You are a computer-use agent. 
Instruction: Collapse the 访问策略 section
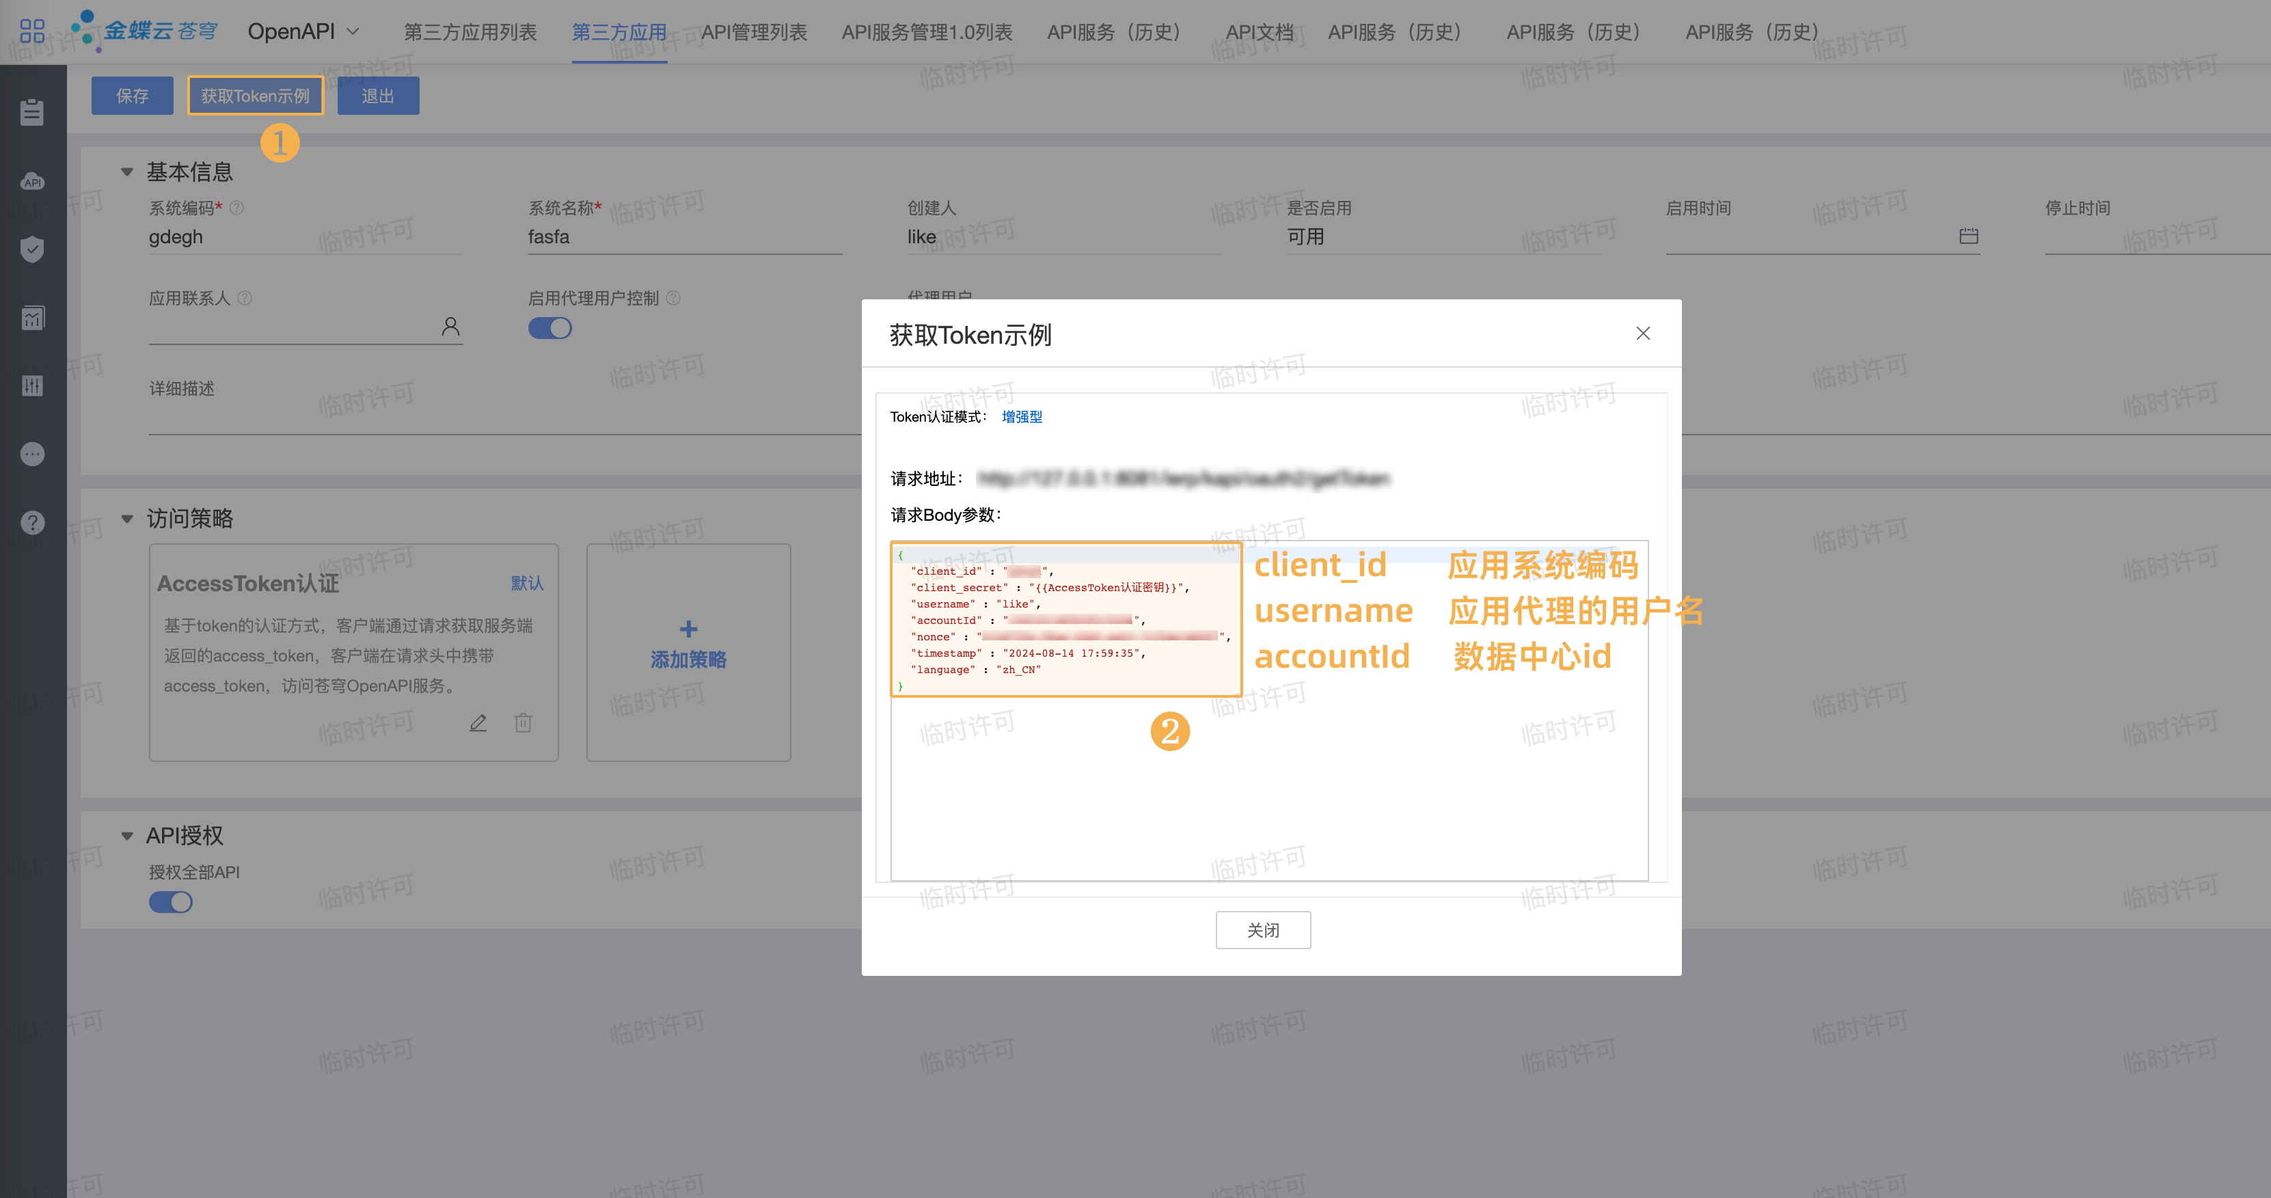(x=127, y=518)
